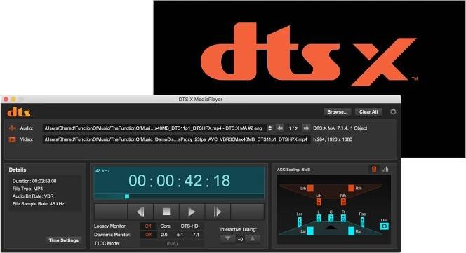Set Downmix Monitor to 2.0

coord(164,235)
